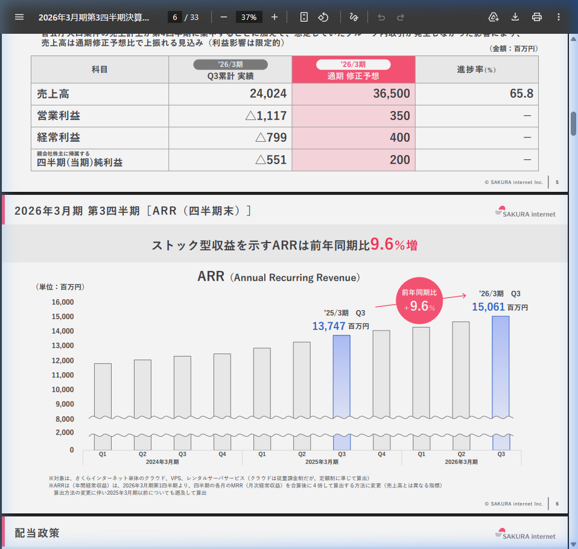Click the page number input field

pyautogui.click(x=174, y=17)
